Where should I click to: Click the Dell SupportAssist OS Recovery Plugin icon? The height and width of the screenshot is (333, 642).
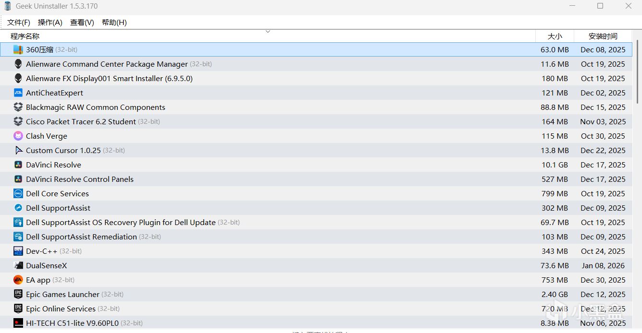point(18,222)
